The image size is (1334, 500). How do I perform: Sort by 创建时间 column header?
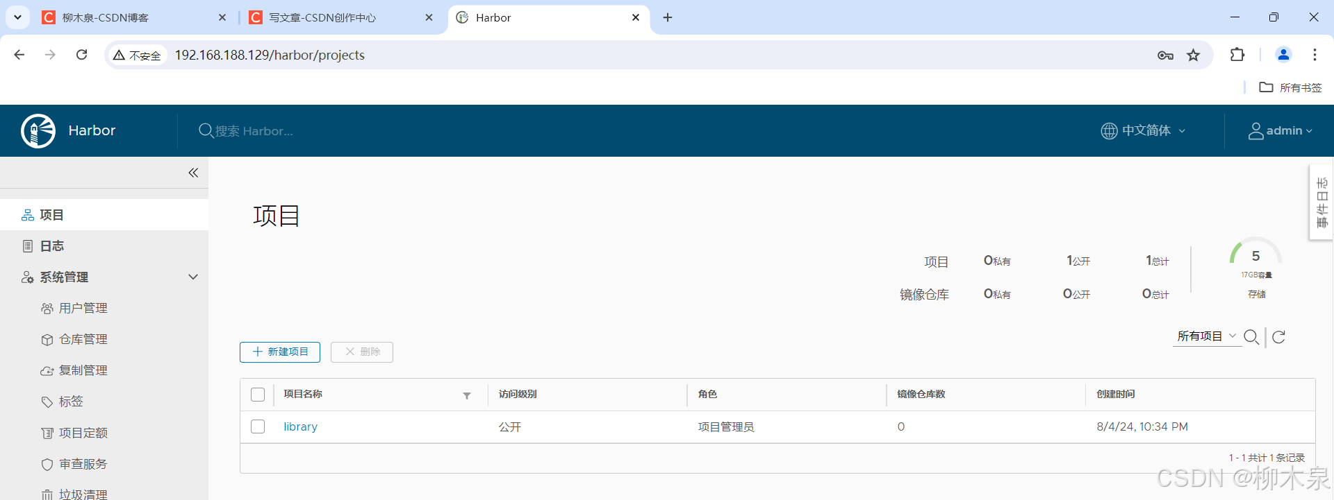pyautogui.click(x=1115, y=394)
